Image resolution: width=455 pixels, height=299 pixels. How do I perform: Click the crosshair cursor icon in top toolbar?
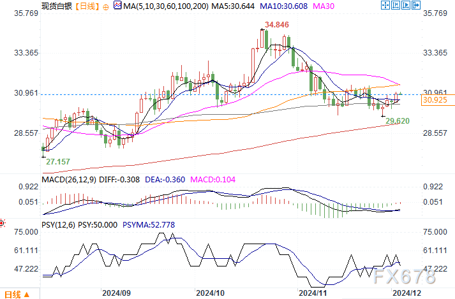coord(385,5)
